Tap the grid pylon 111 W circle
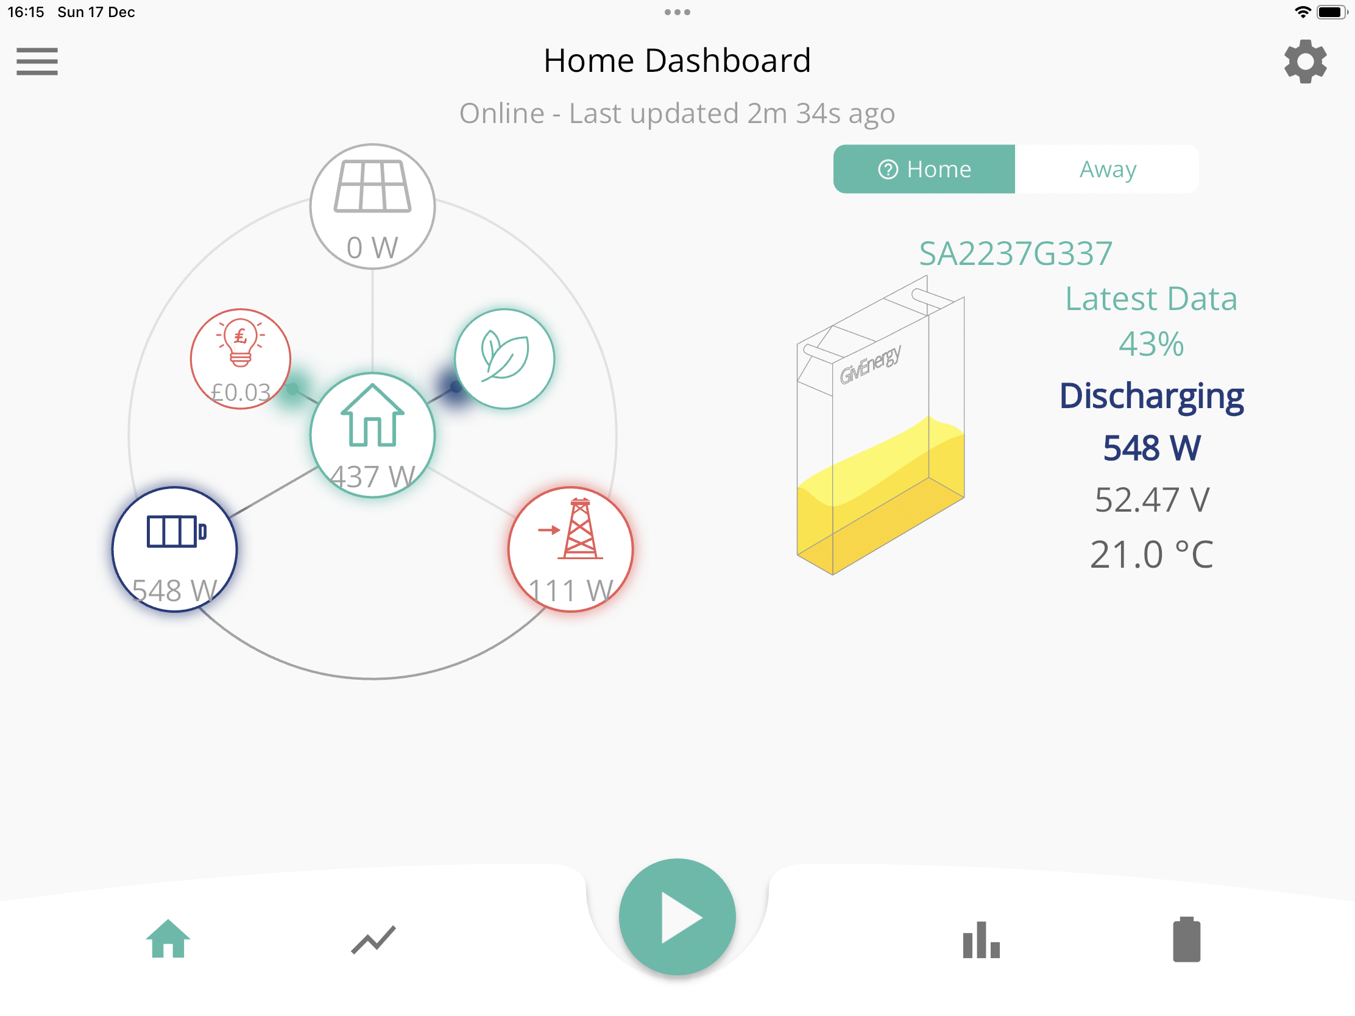Screen dimensions: 1355x1016 (x=570, y=549)
